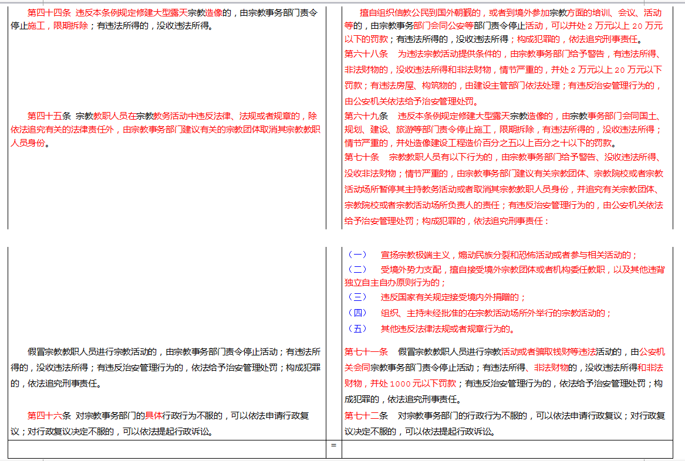
Task: Place cursor on 第四十五条 heading
Action: pyautogui.click(x=49, y=116)
